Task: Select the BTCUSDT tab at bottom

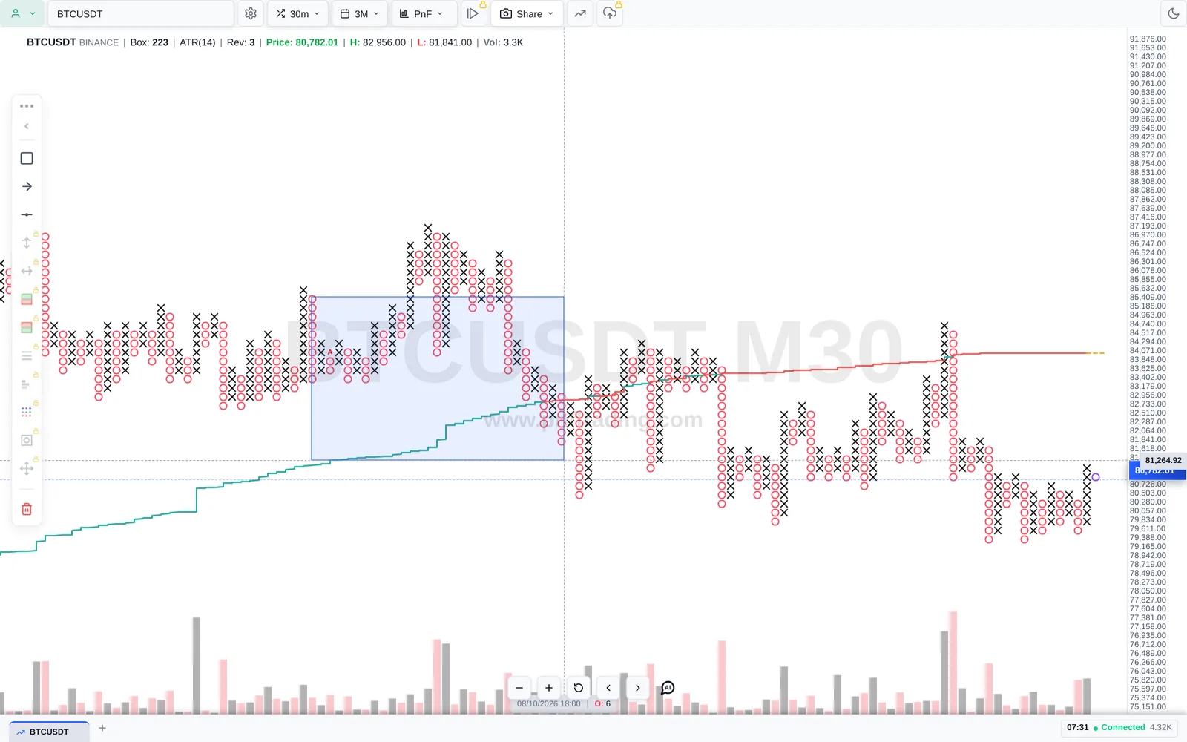Action: click(49, 732)
